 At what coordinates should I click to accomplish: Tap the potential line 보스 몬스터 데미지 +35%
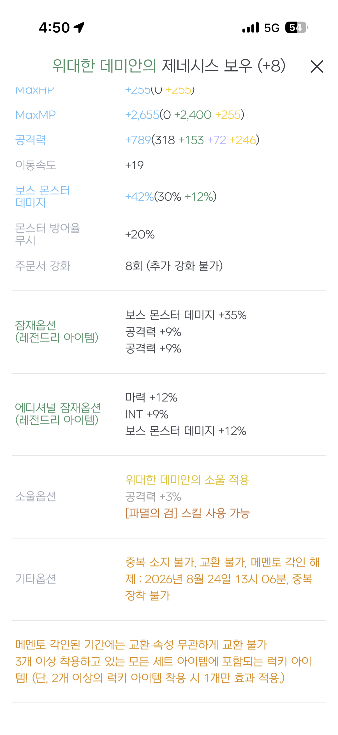click(186, 315)
